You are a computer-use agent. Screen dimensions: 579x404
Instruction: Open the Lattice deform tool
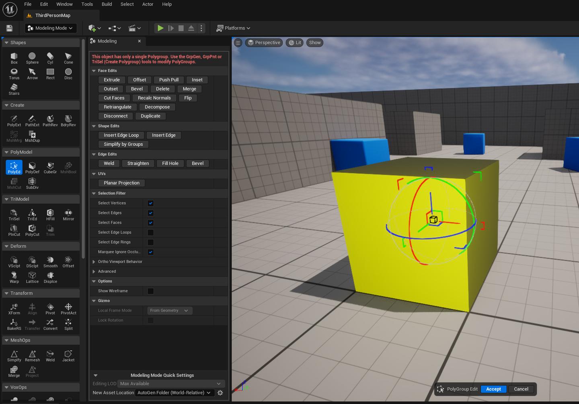tap(32, 277)
